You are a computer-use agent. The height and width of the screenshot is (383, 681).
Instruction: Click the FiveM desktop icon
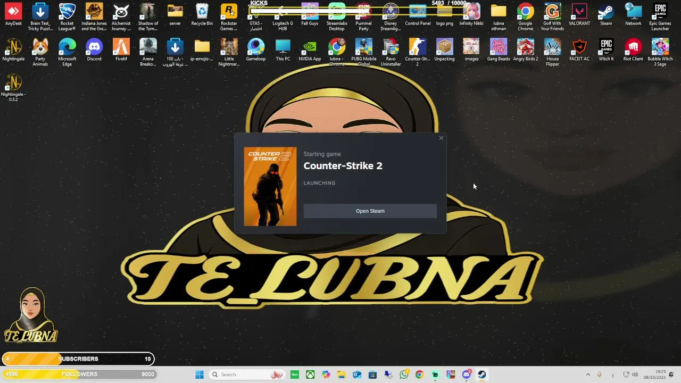click(121, 51)
